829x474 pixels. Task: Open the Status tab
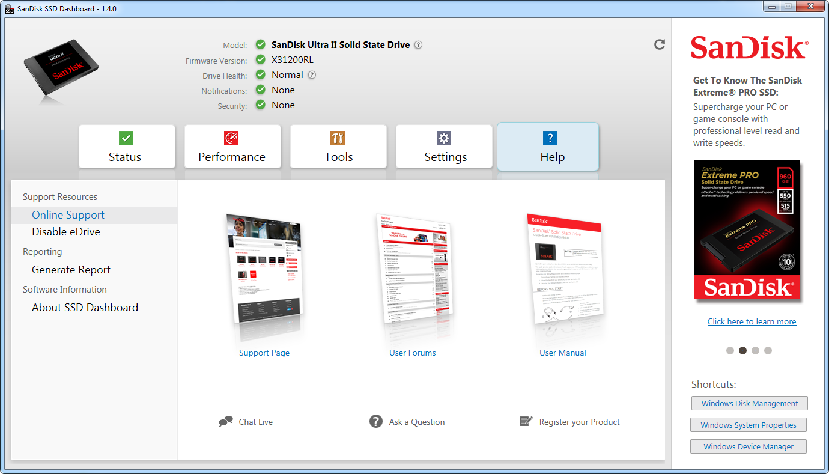tap(127, 147)
